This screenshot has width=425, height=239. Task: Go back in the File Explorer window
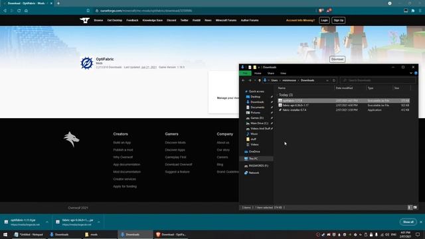pos(243,80)
